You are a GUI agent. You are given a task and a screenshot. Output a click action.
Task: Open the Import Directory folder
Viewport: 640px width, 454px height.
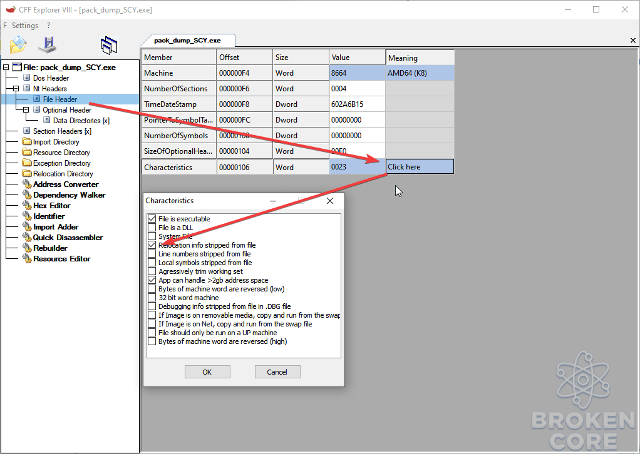coord(56,142)
